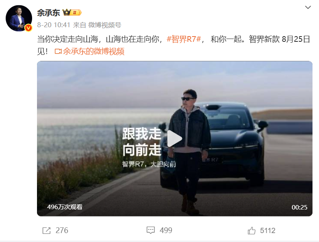The image size is (319, 242).
Task: Click the 00:25 video duration label
Action: pos(299,207)
